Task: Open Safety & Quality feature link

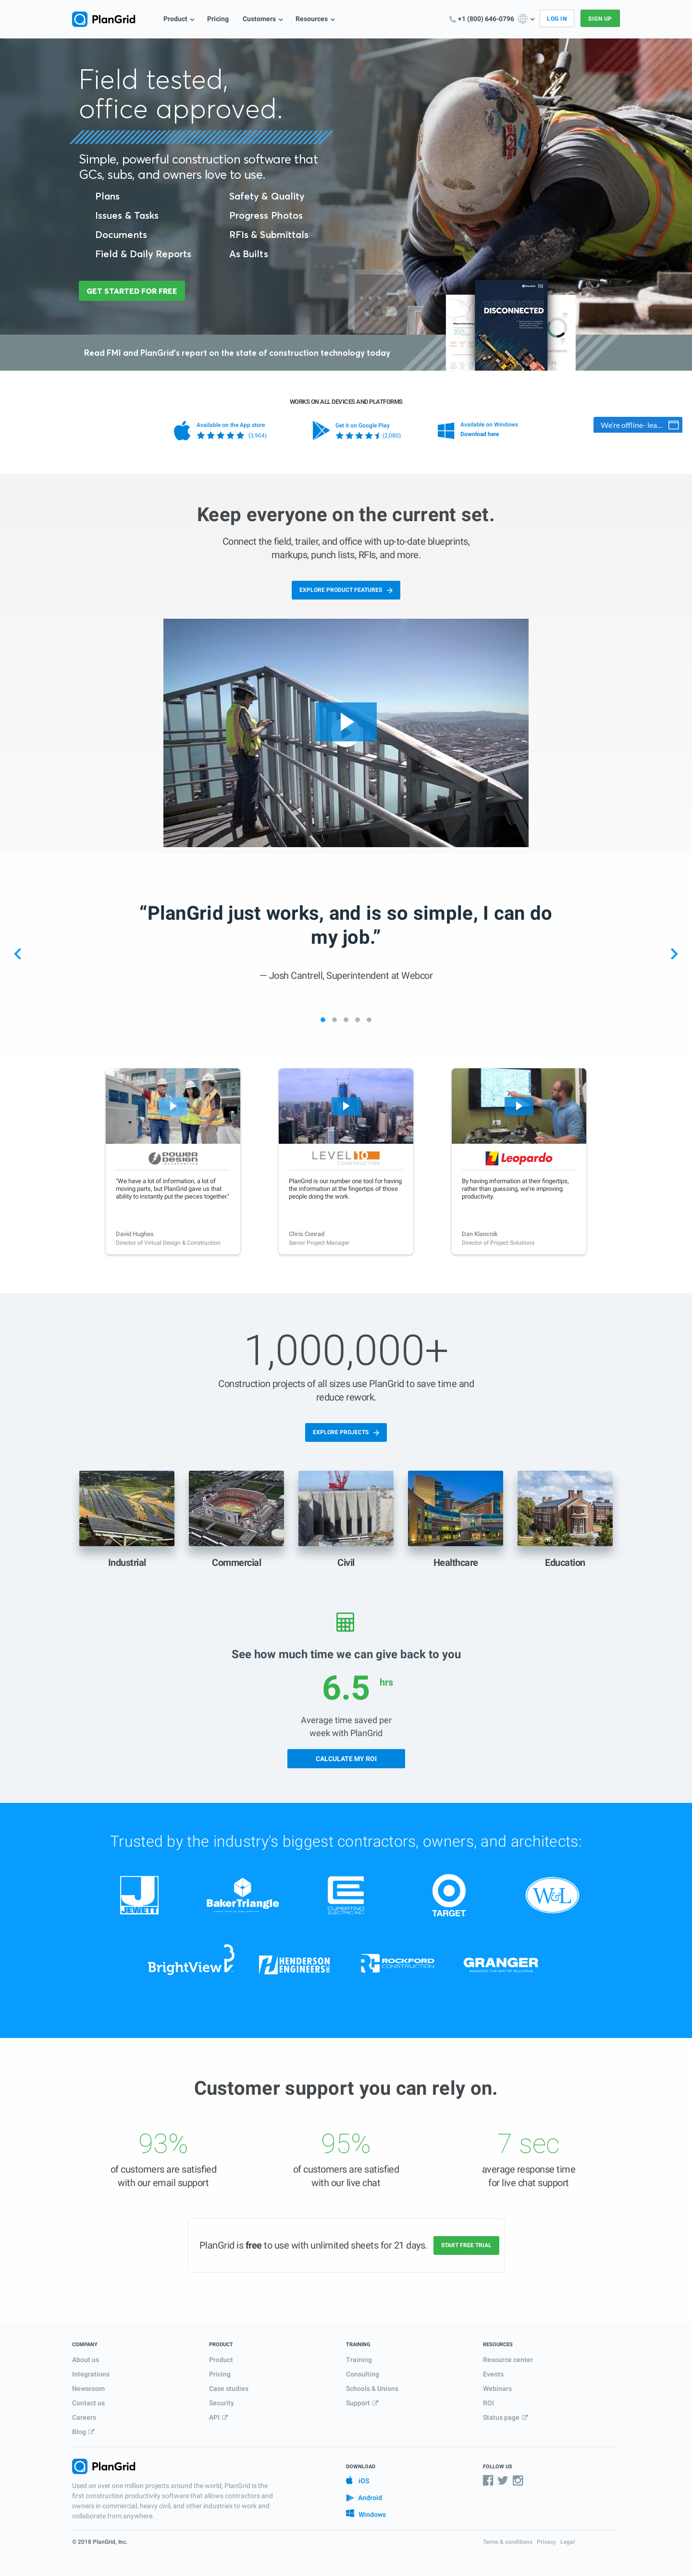Action: coord(267,196)
